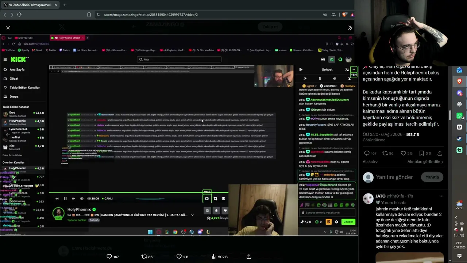Open the Sohbet chat three-dot menu
The image size is (467, 263).
pos(354,69)
